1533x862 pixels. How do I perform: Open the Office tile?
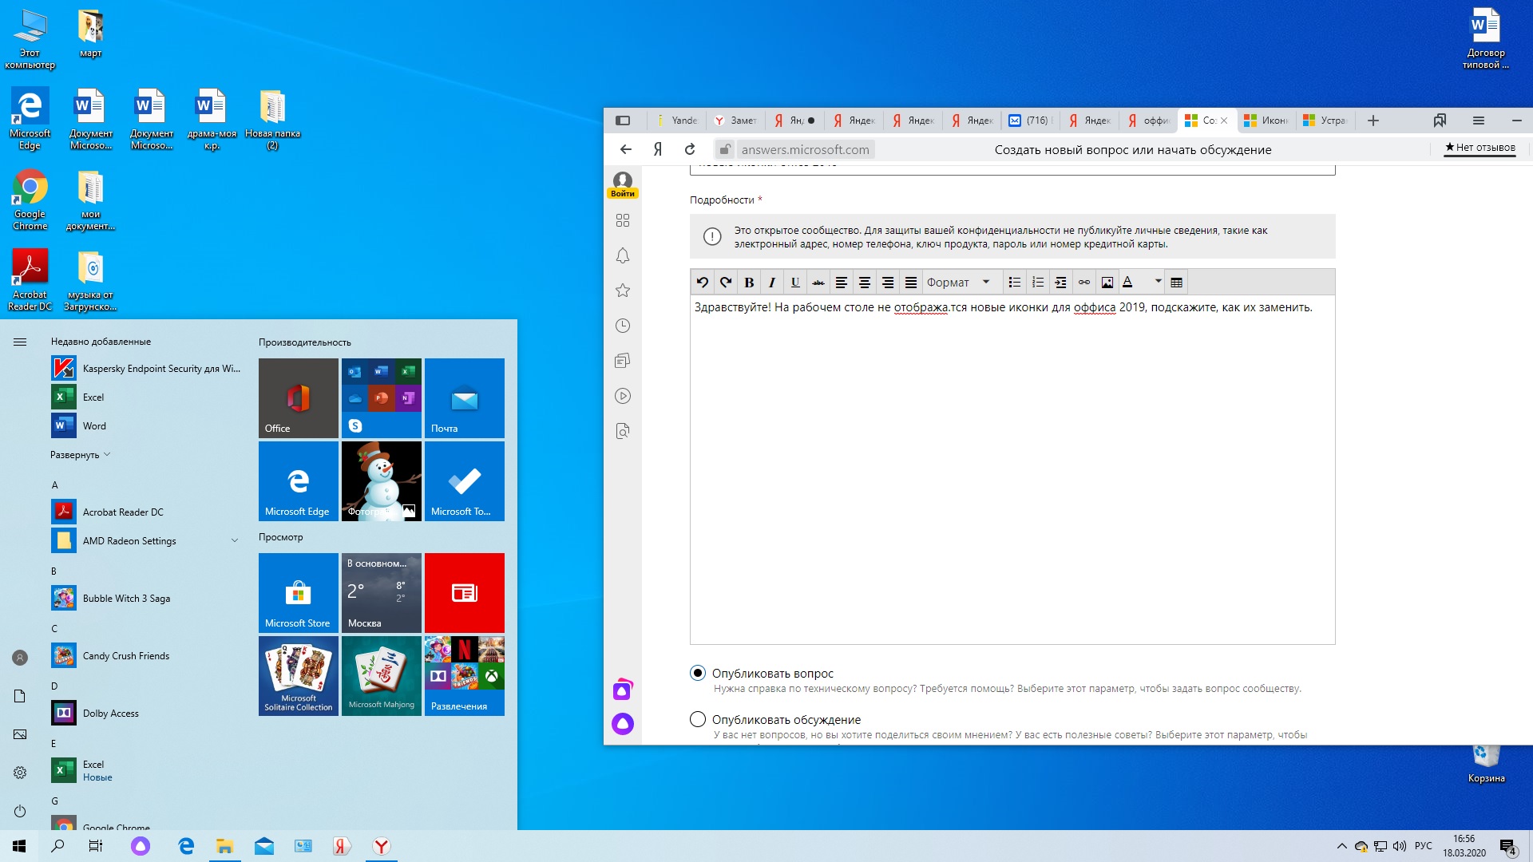299,398
